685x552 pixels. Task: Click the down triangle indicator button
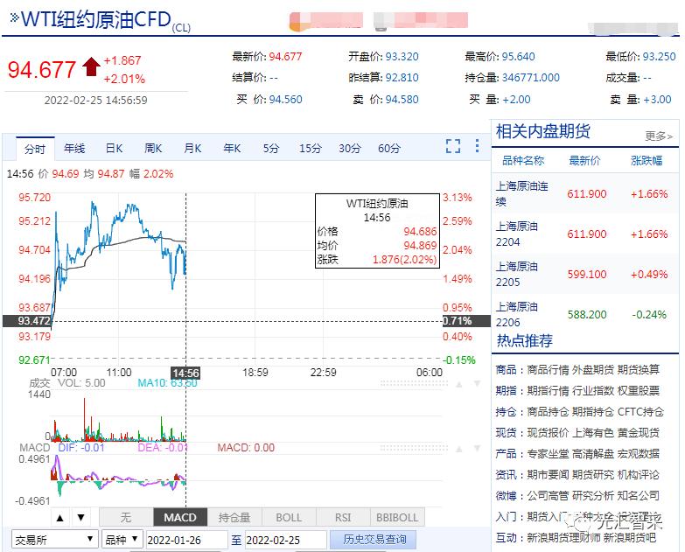pos(80,518)
